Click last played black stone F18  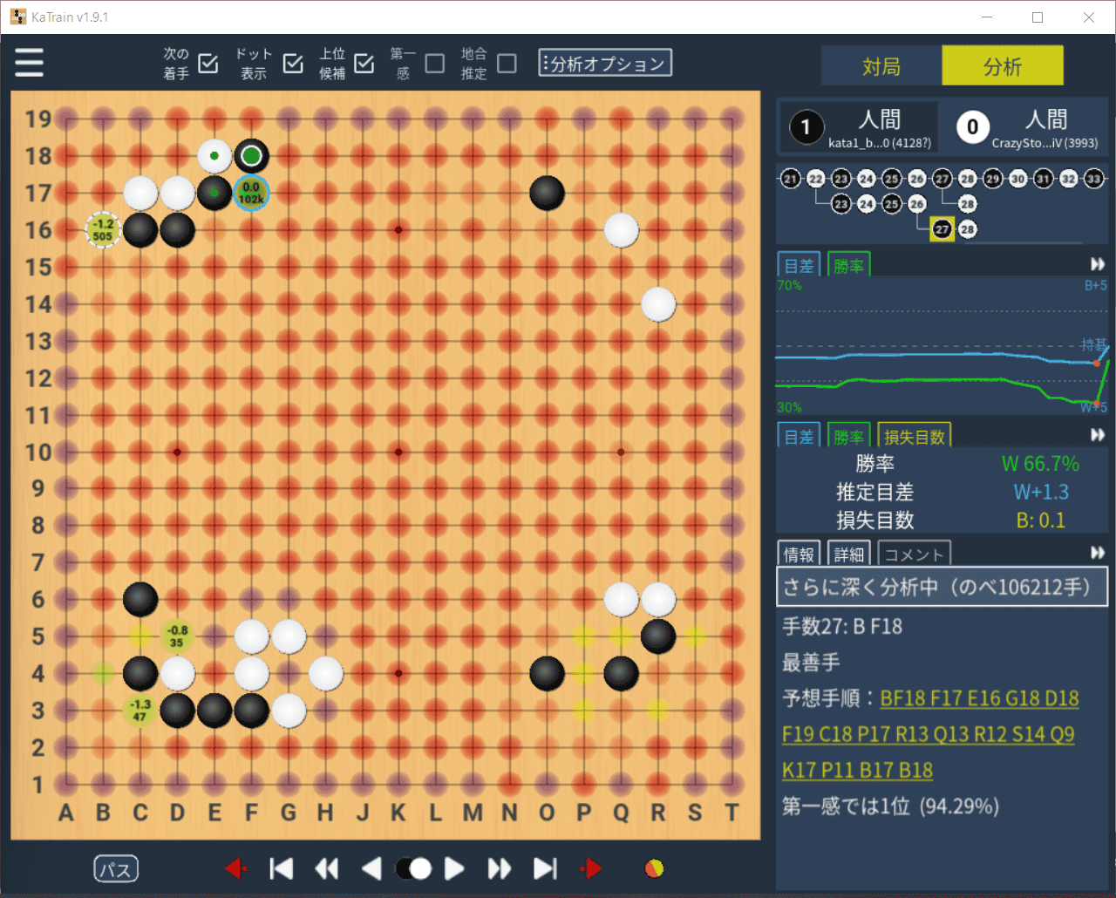tap(251, 156)
